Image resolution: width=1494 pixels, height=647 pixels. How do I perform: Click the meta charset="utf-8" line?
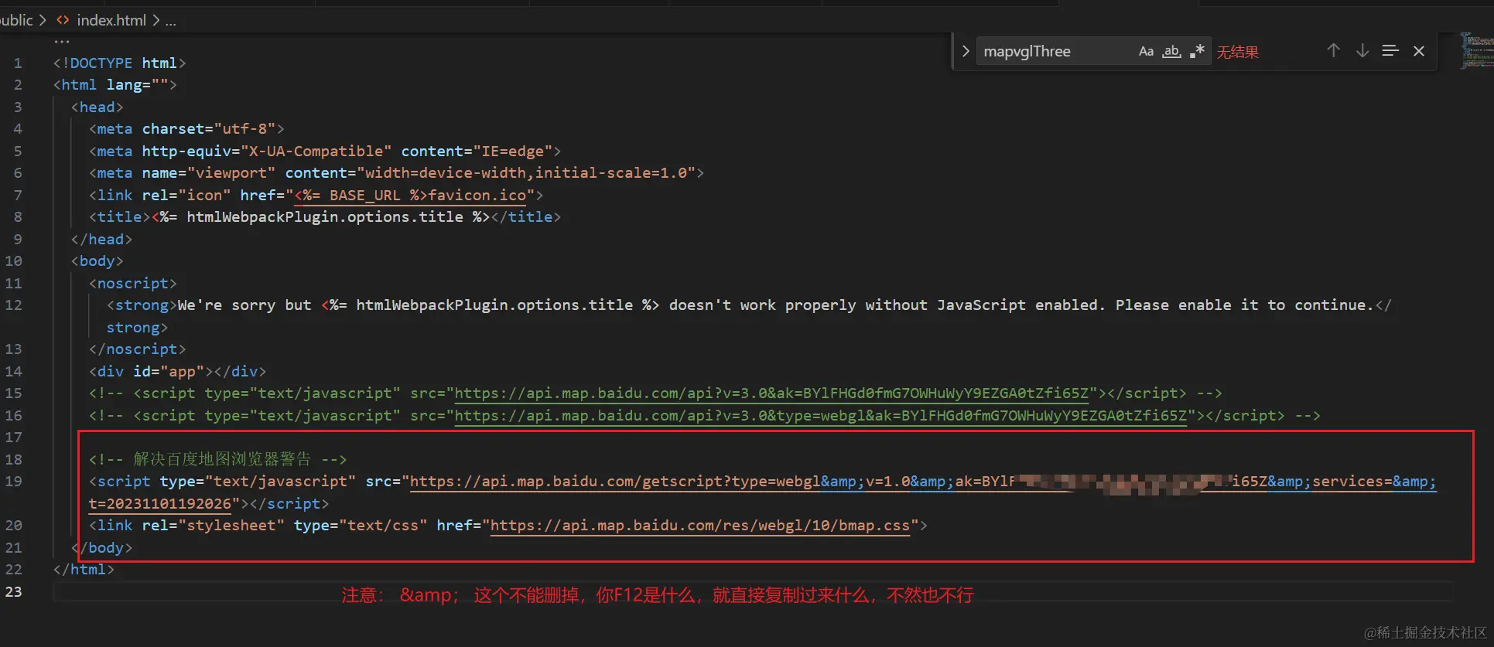186,129
